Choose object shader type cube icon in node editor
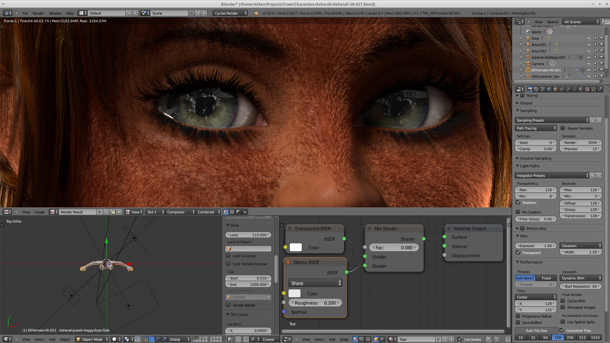Screen dimensions: 610x343 tap(376, 339)
